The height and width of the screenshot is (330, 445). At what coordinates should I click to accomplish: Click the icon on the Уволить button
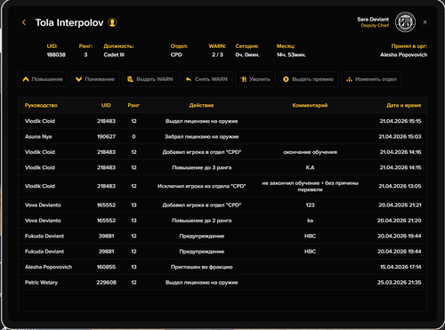pyautogui.click(x=243, y=79)
